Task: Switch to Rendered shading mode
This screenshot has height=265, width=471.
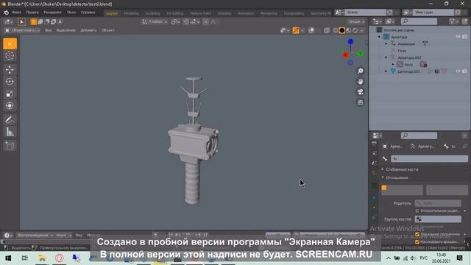Action: coord(355,30)
